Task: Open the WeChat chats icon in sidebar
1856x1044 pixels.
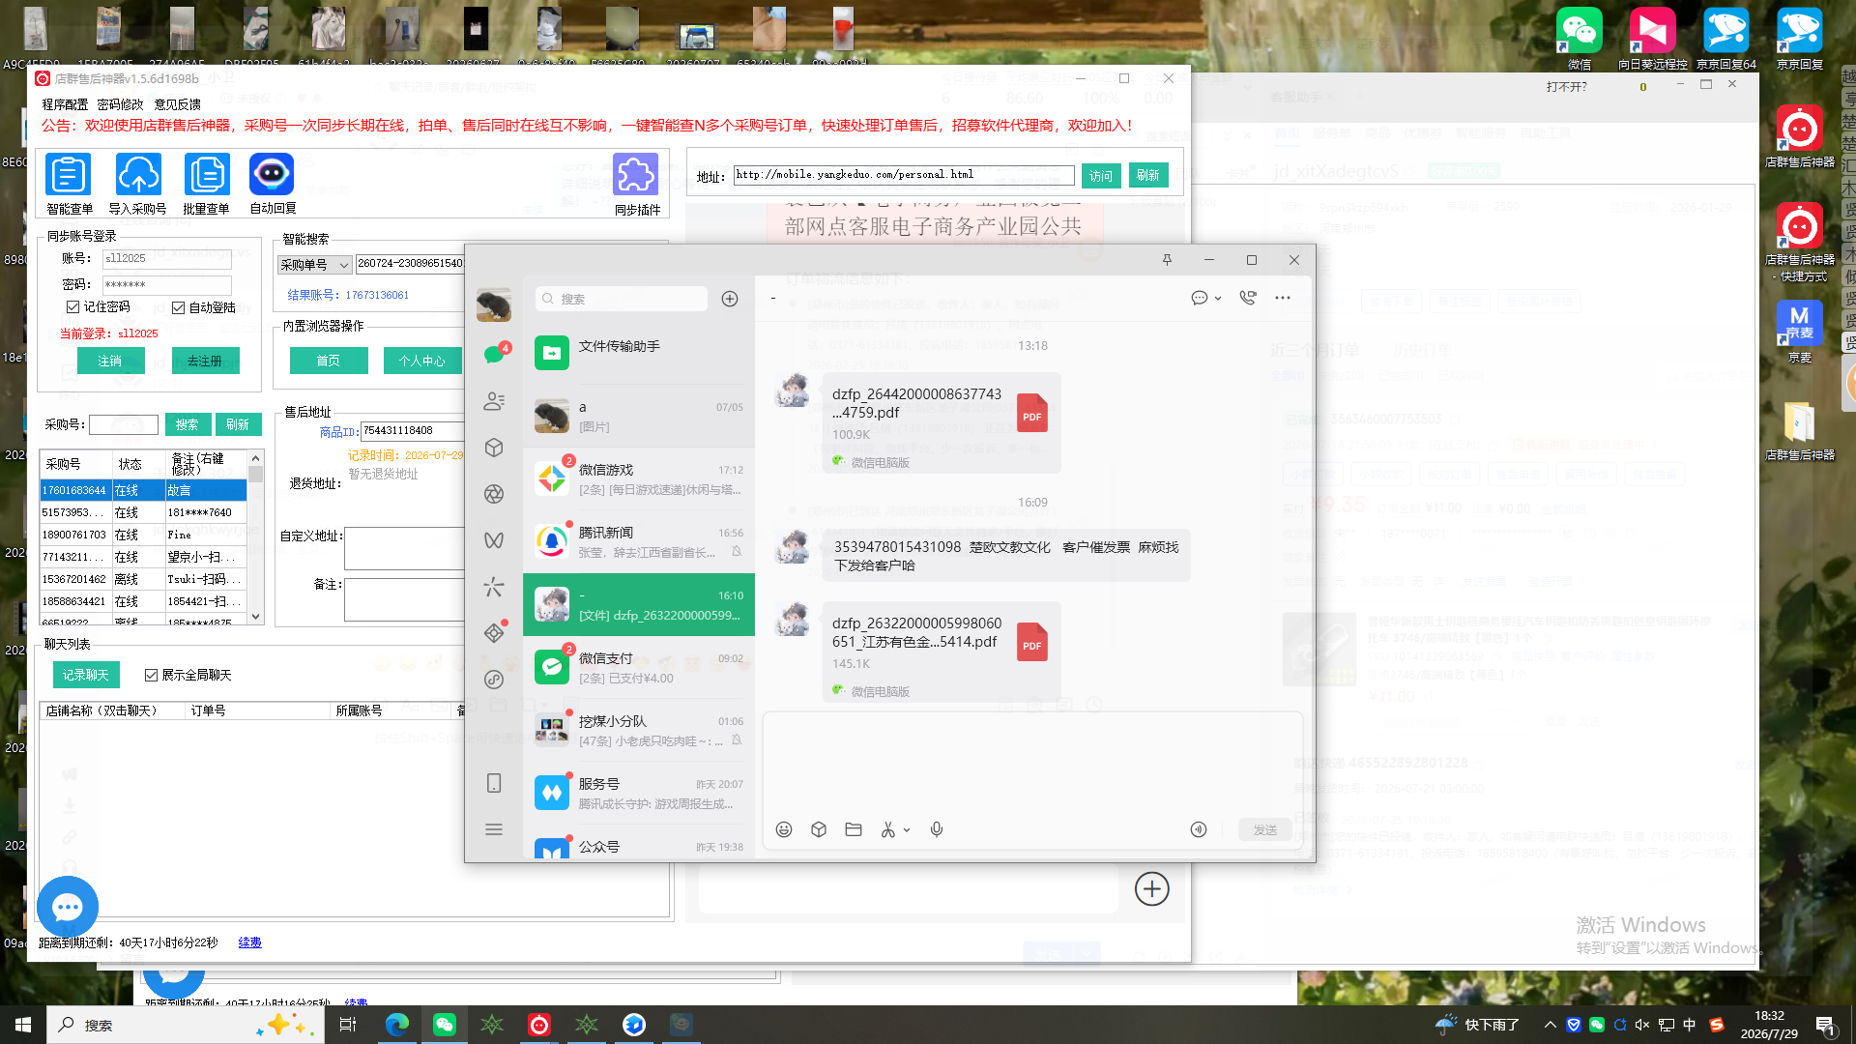Action: pos(494,354)
